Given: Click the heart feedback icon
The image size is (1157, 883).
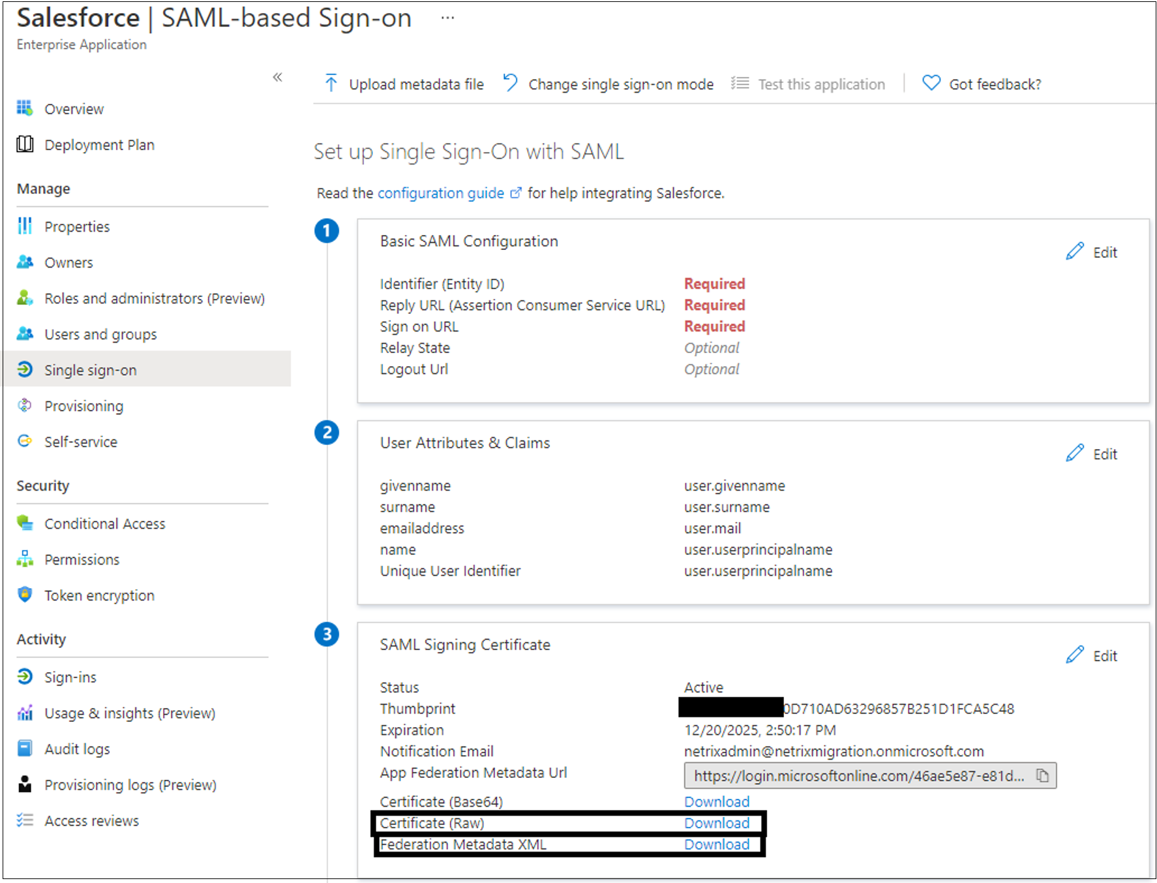Looking at the screenshot, I should click(x=931, y=83).
